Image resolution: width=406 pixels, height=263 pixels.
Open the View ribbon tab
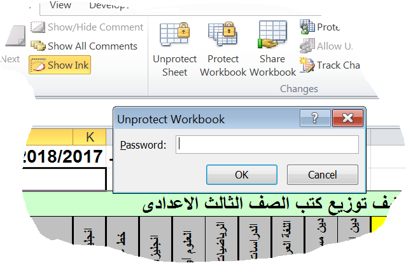click(60, 5)
